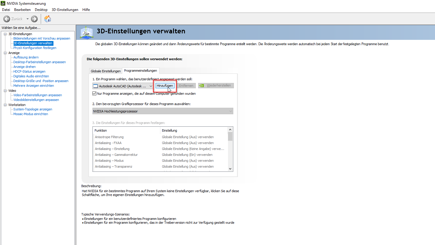Open the 3D-Einstellungen menu
435x245 pixels.
click(65, 10)
